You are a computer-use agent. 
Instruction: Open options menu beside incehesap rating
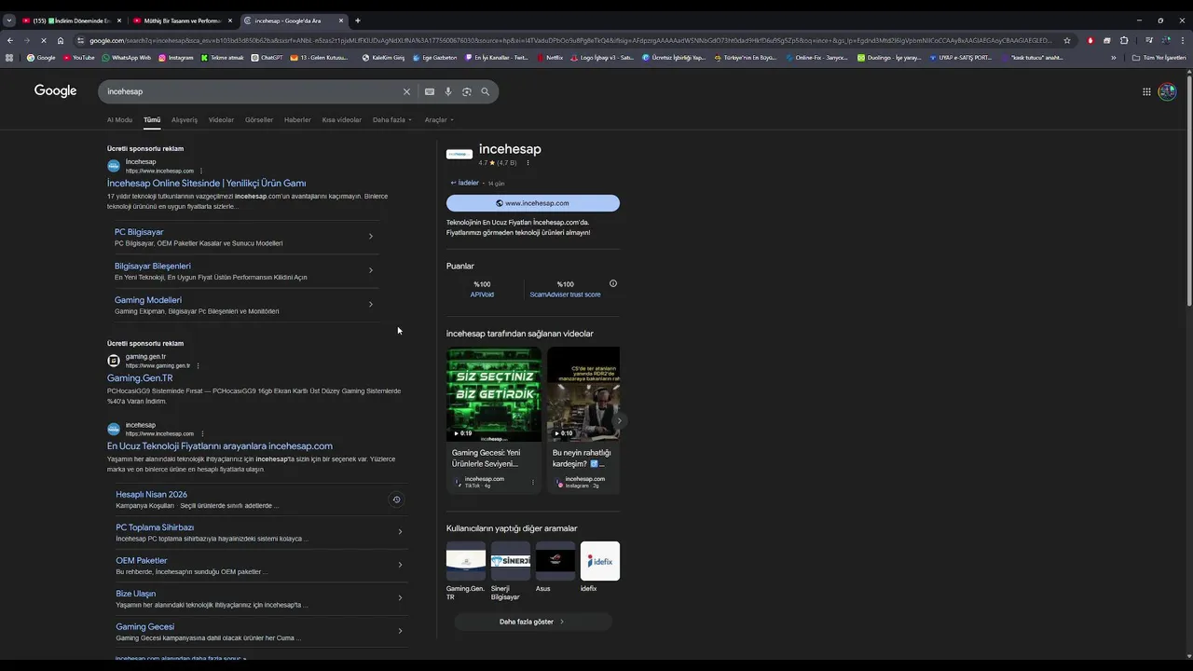(528, 163)
